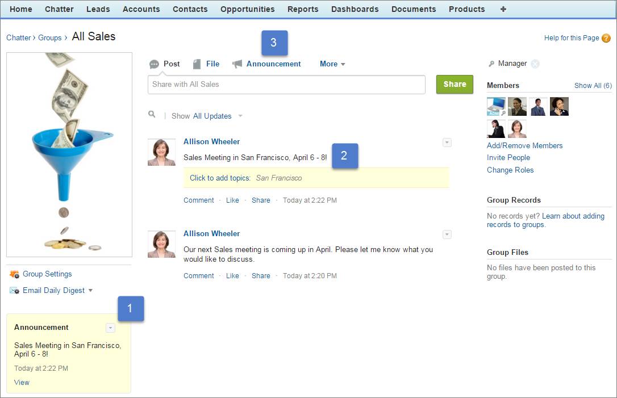The width and height of the screenshot is (617, 398).
Task: Open the post menu on the April meeting post
Action: pos(447,234)
